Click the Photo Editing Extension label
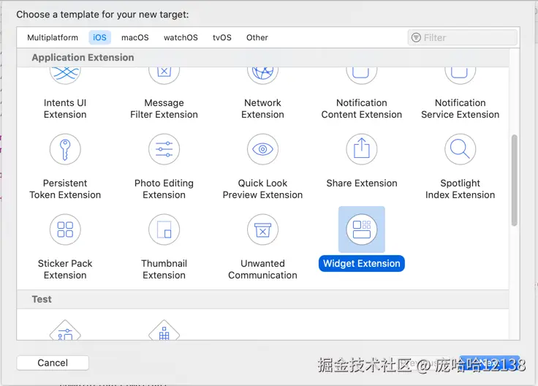538x386 pixels. click(x=164, y=189)
